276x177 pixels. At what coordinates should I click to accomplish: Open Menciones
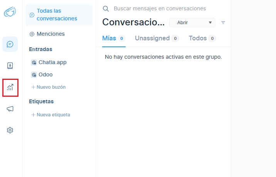[x=47, y=34]
